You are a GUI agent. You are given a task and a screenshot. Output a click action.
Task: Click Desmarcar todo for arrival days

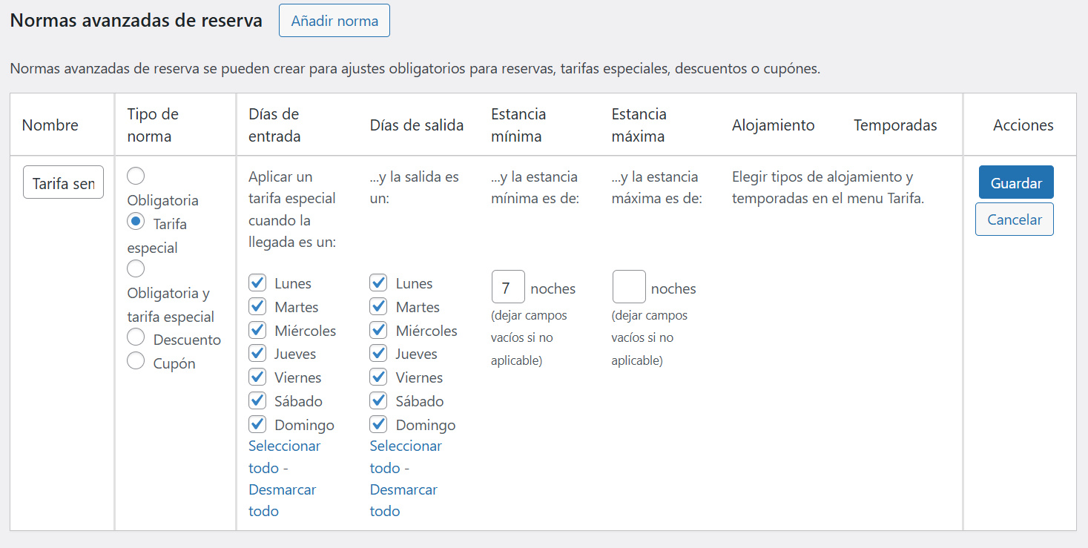coord(282,490)
